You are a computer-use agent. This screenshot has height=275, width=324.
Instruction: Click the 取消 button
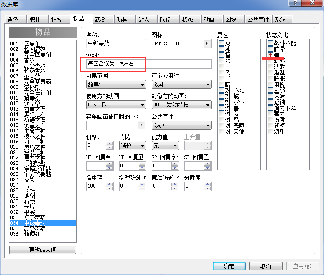[x=266, y=266]
